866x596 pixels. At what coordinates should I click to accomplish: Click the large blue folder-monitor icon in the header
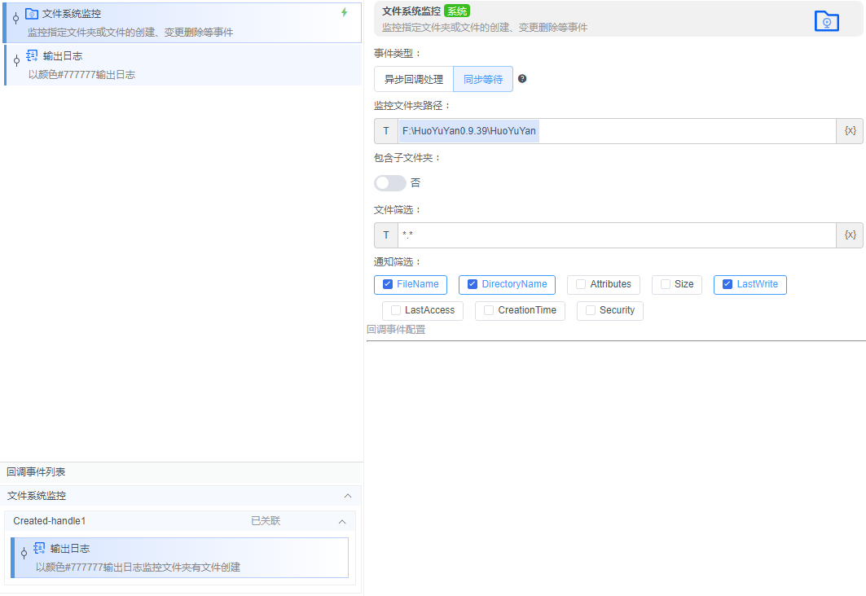pos(826,21)
